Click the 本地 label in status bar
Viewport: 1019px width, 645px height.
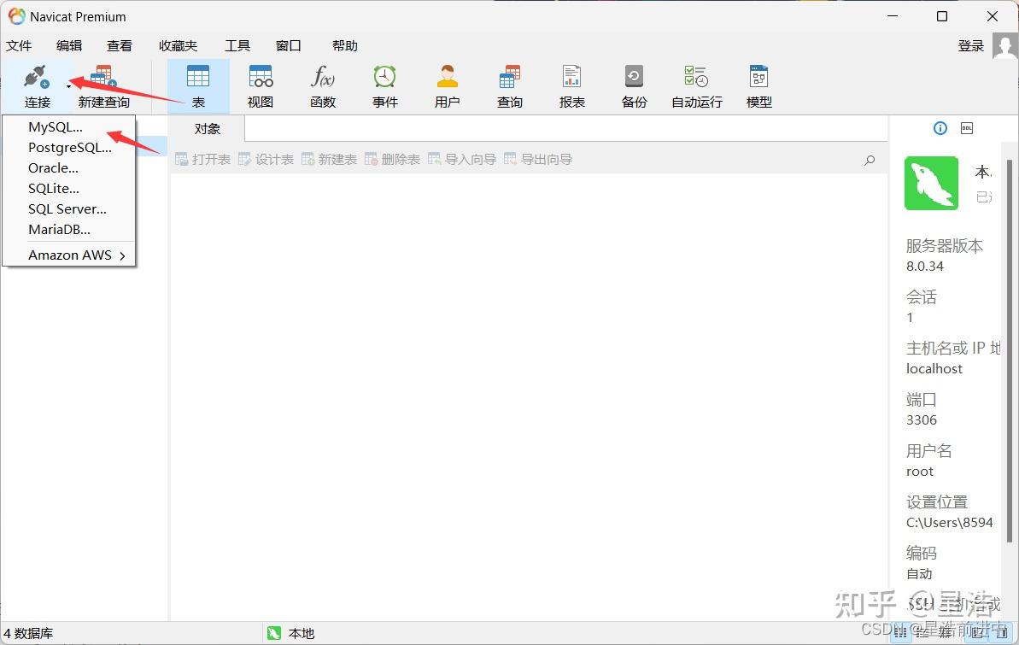tap(301, 633)
